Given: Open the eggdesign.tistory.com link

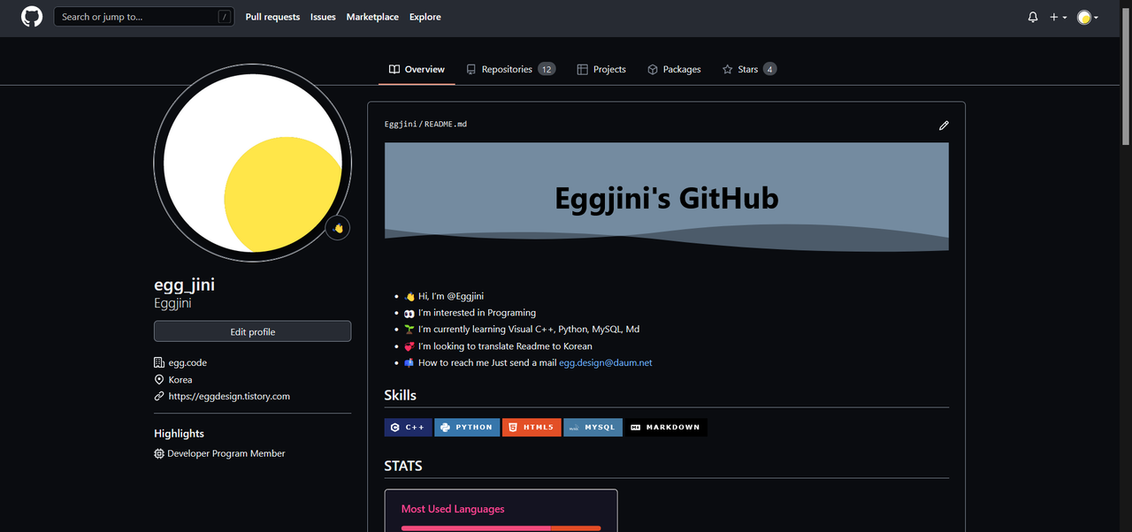Looking at the screenshot, I should [229, 396].
